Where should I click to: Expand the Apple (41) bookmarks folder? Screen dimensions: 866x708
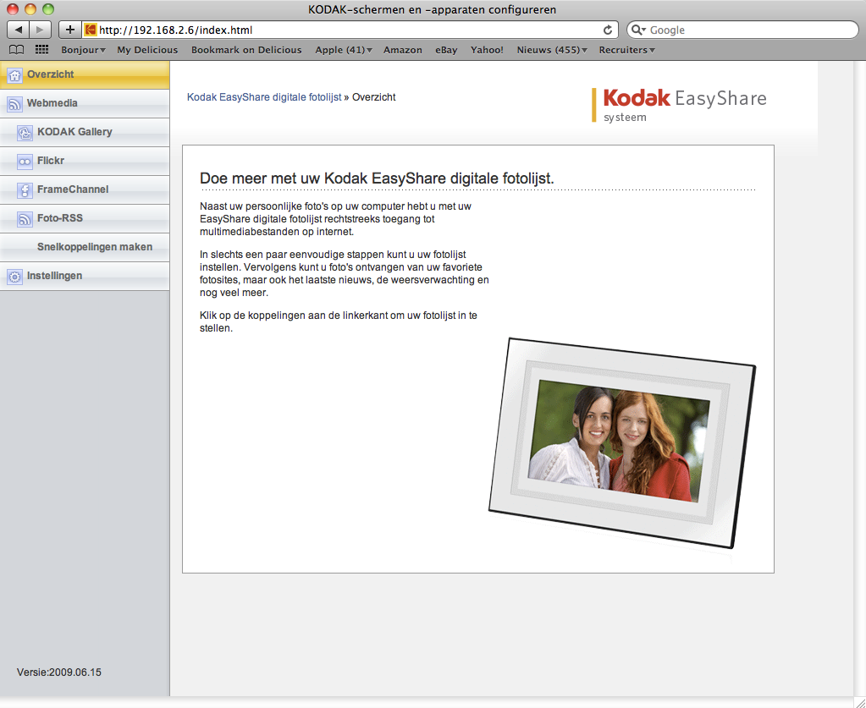[x=344, y=50]
